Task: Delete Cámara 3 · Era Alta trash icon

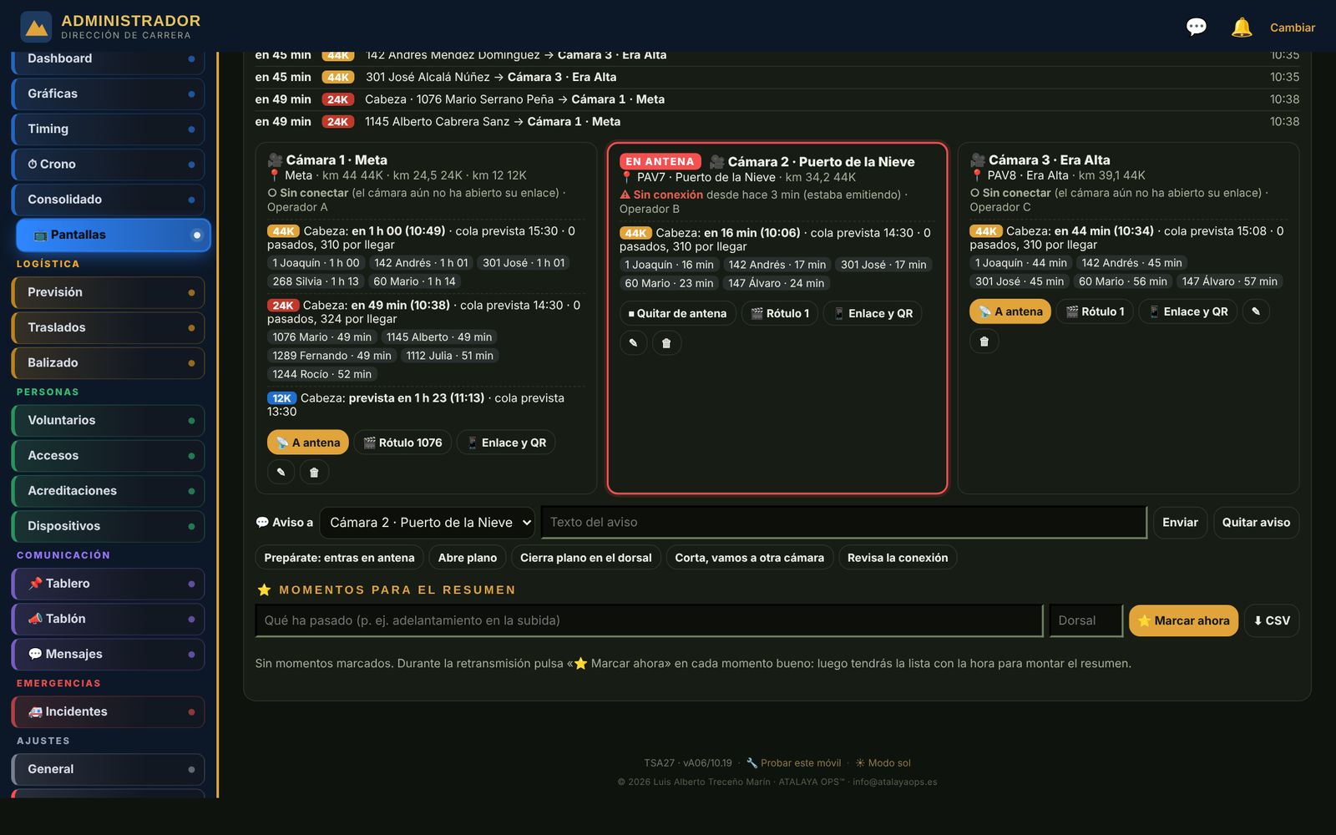Action: coord(984,341)
